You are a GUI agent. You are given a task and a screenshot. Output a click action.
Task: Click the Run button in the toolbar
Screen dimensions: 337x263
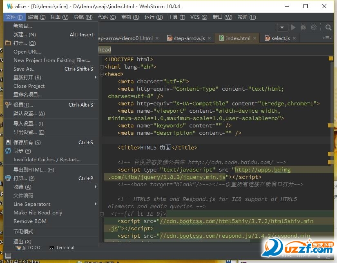[293, 27]
